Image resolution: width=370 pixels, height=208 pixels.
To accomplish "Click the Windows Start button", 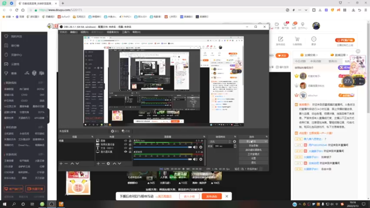I will click(5, 204).
